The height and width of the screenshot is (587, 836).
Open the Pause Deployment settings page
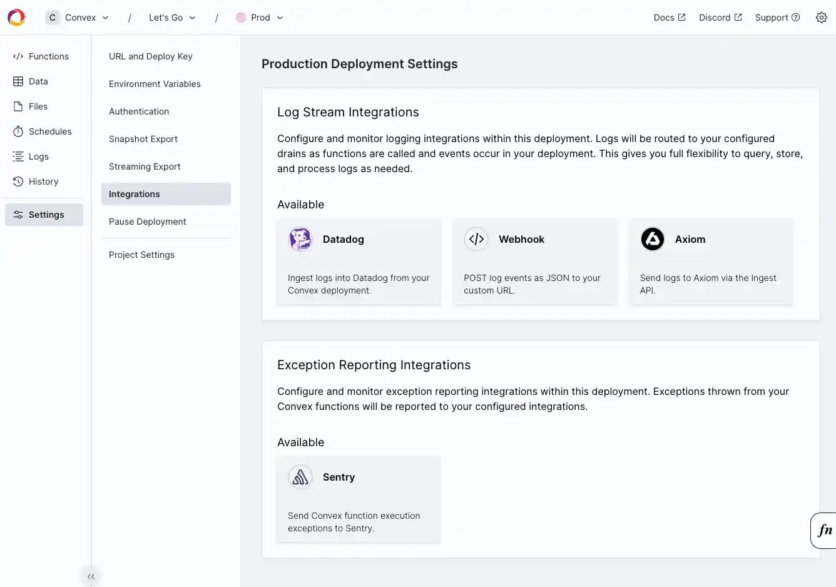click(x=147, y=222)
